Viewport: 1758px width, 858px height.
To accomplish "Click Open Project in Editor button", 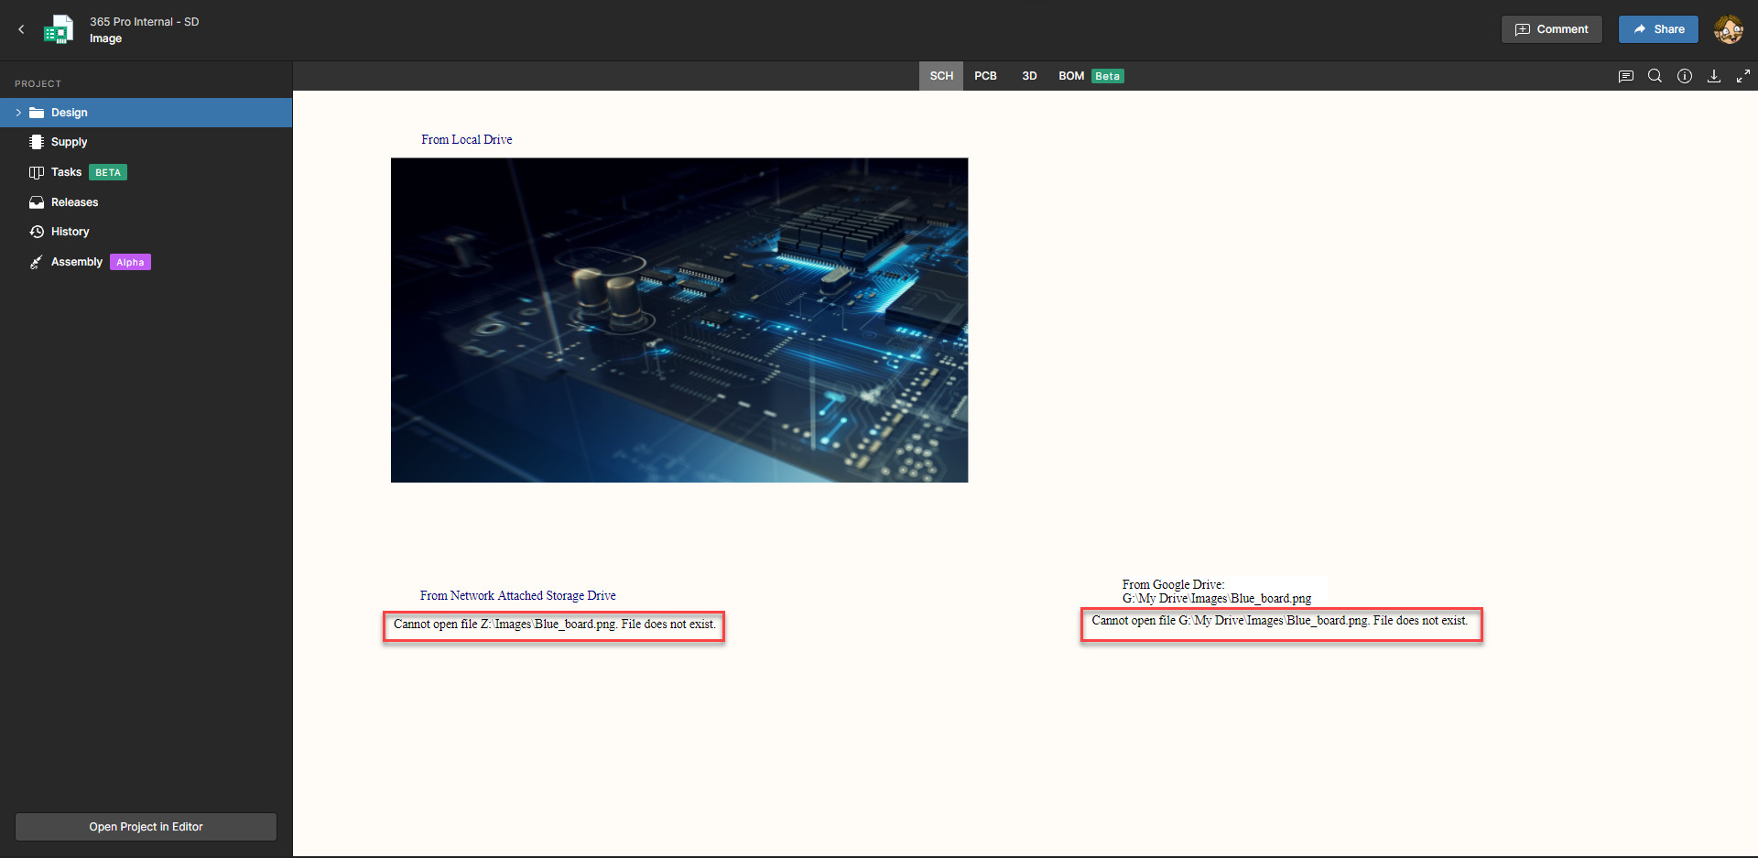I will (146, 827).
